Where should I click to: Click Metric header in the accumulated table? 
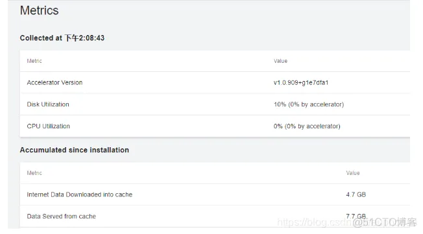34,173
